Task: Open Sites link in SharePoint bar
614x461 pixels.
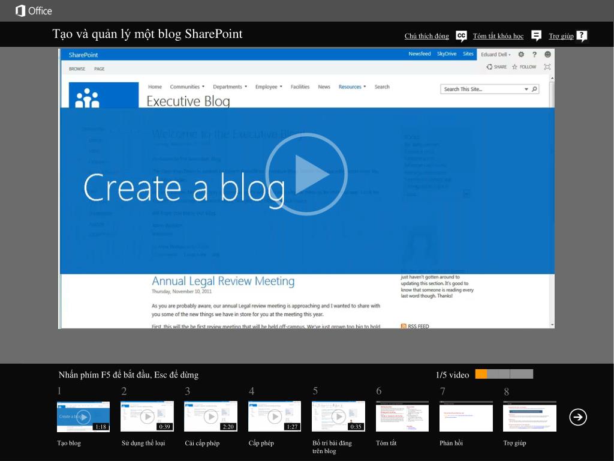Action: click(468, 54)
